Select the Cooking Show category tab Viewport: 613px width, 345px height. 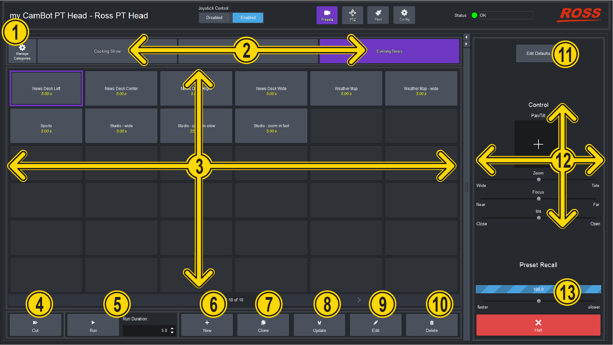[x=107, y=51]
